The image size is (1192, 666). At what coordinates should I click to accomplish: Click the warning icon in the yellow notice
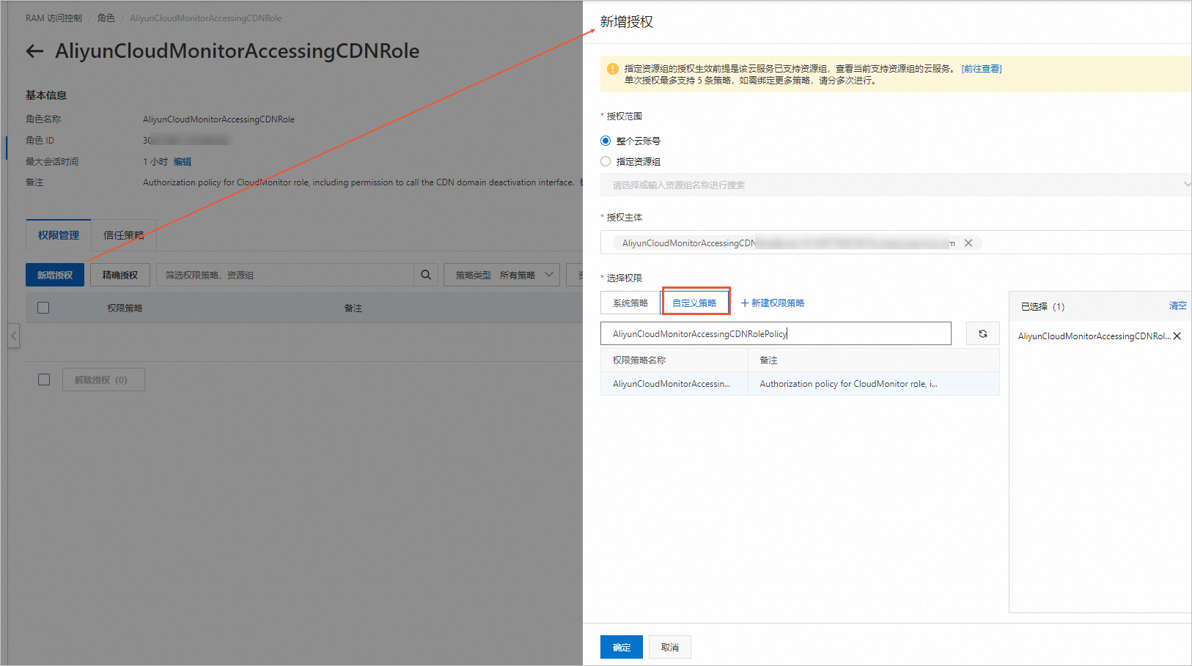(x=613, y=69)
